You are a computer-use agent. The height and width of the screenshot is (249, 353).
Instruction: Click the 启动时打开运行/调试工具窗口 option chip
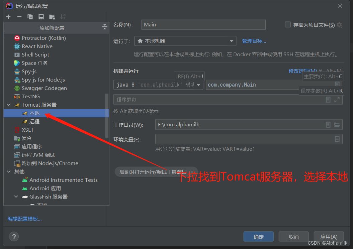pos(156,172)
